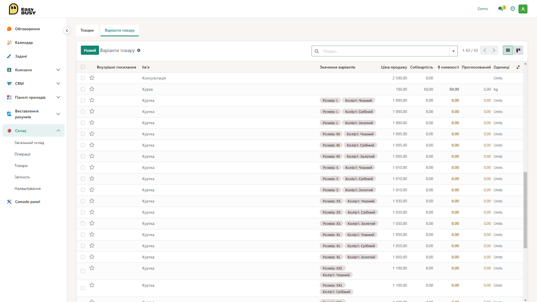Open Звітність under Склад menu
The height and width of the screenshot is (302, 537).
[x=22, y=177]
